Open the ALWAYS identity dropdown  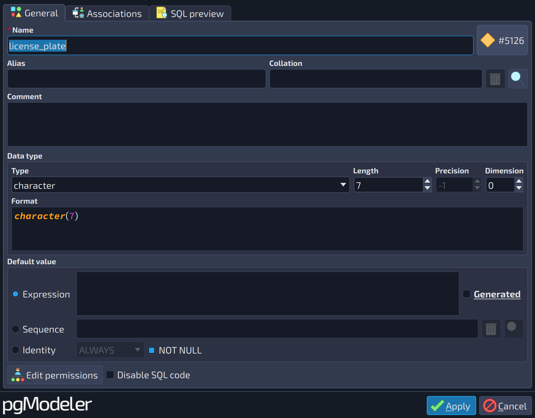click(x=110, y=350)
